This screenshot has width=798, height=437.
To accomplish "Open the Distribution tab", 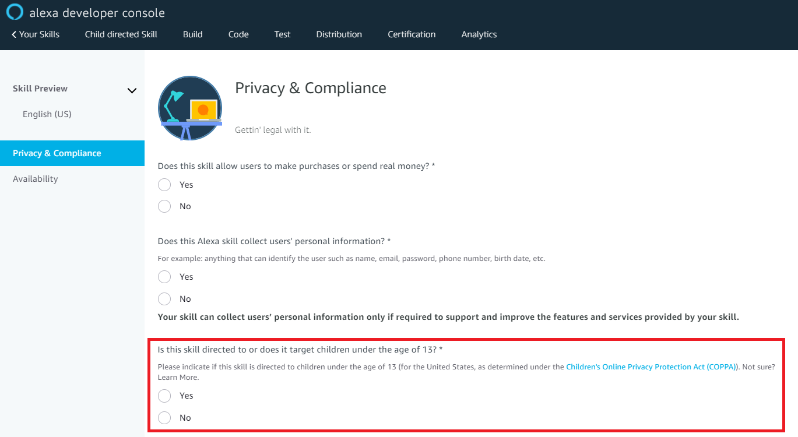I will point(339,34).
